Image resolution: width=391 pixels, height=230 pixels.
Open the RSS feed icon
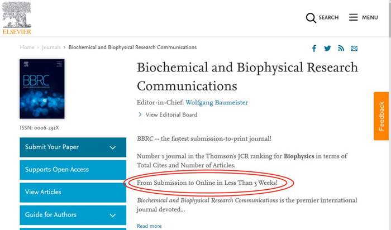coord(341,49)
